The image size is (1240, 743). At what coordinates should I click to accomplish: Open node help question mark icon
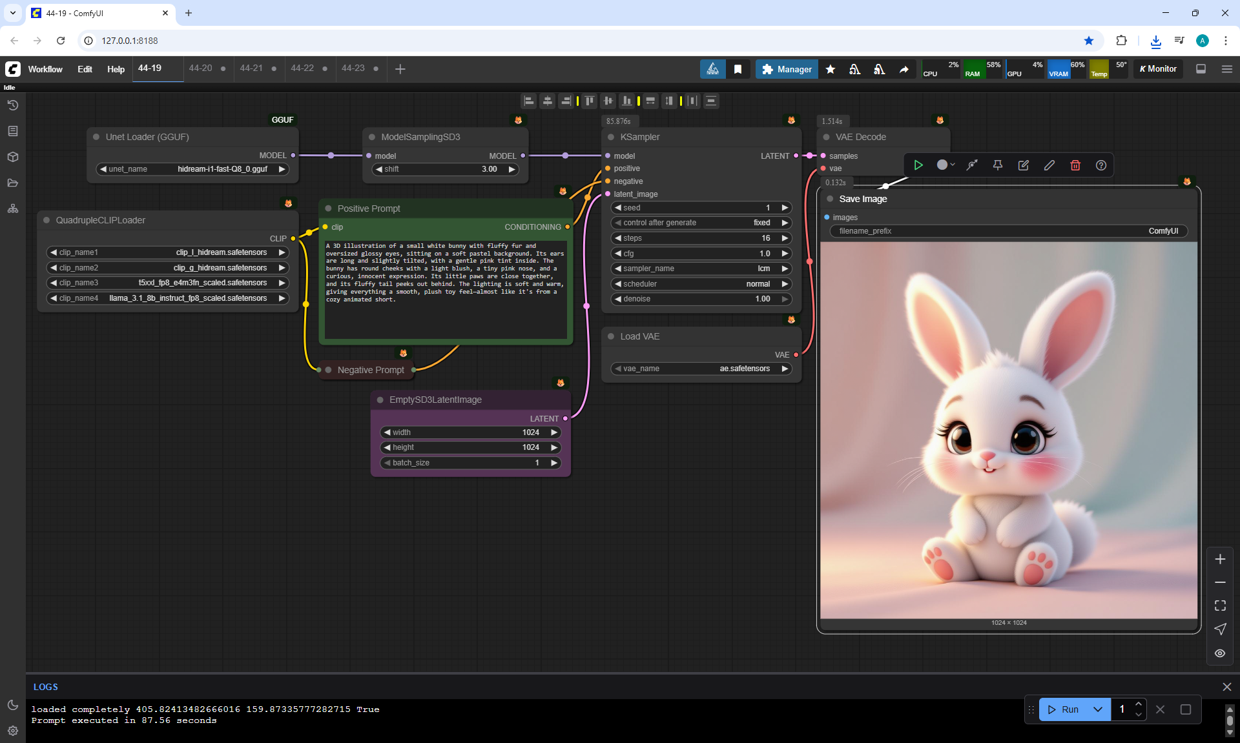[x=1101, y=165]
